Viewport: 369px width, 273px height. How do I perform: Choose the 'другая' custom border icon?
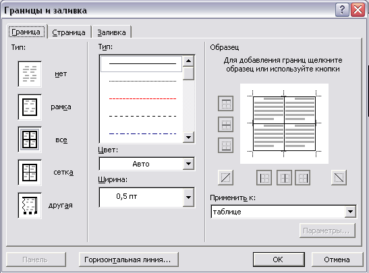30,206
